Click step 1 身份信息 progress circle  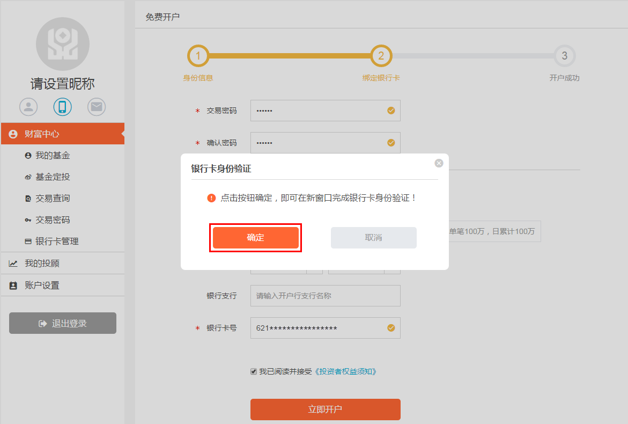tap(198, 56)
